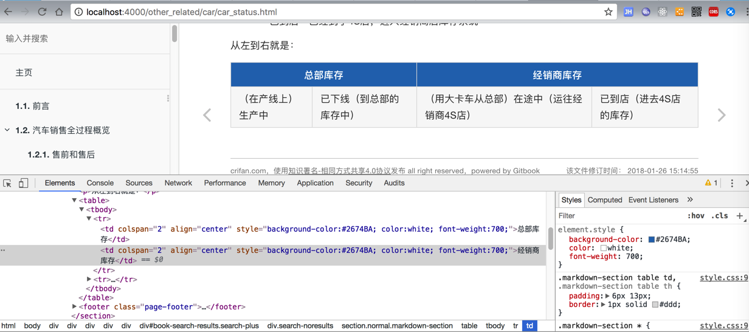Open the Memory tab
The height and width of the screenshot is (332, 749).
(x=271, y=183)
